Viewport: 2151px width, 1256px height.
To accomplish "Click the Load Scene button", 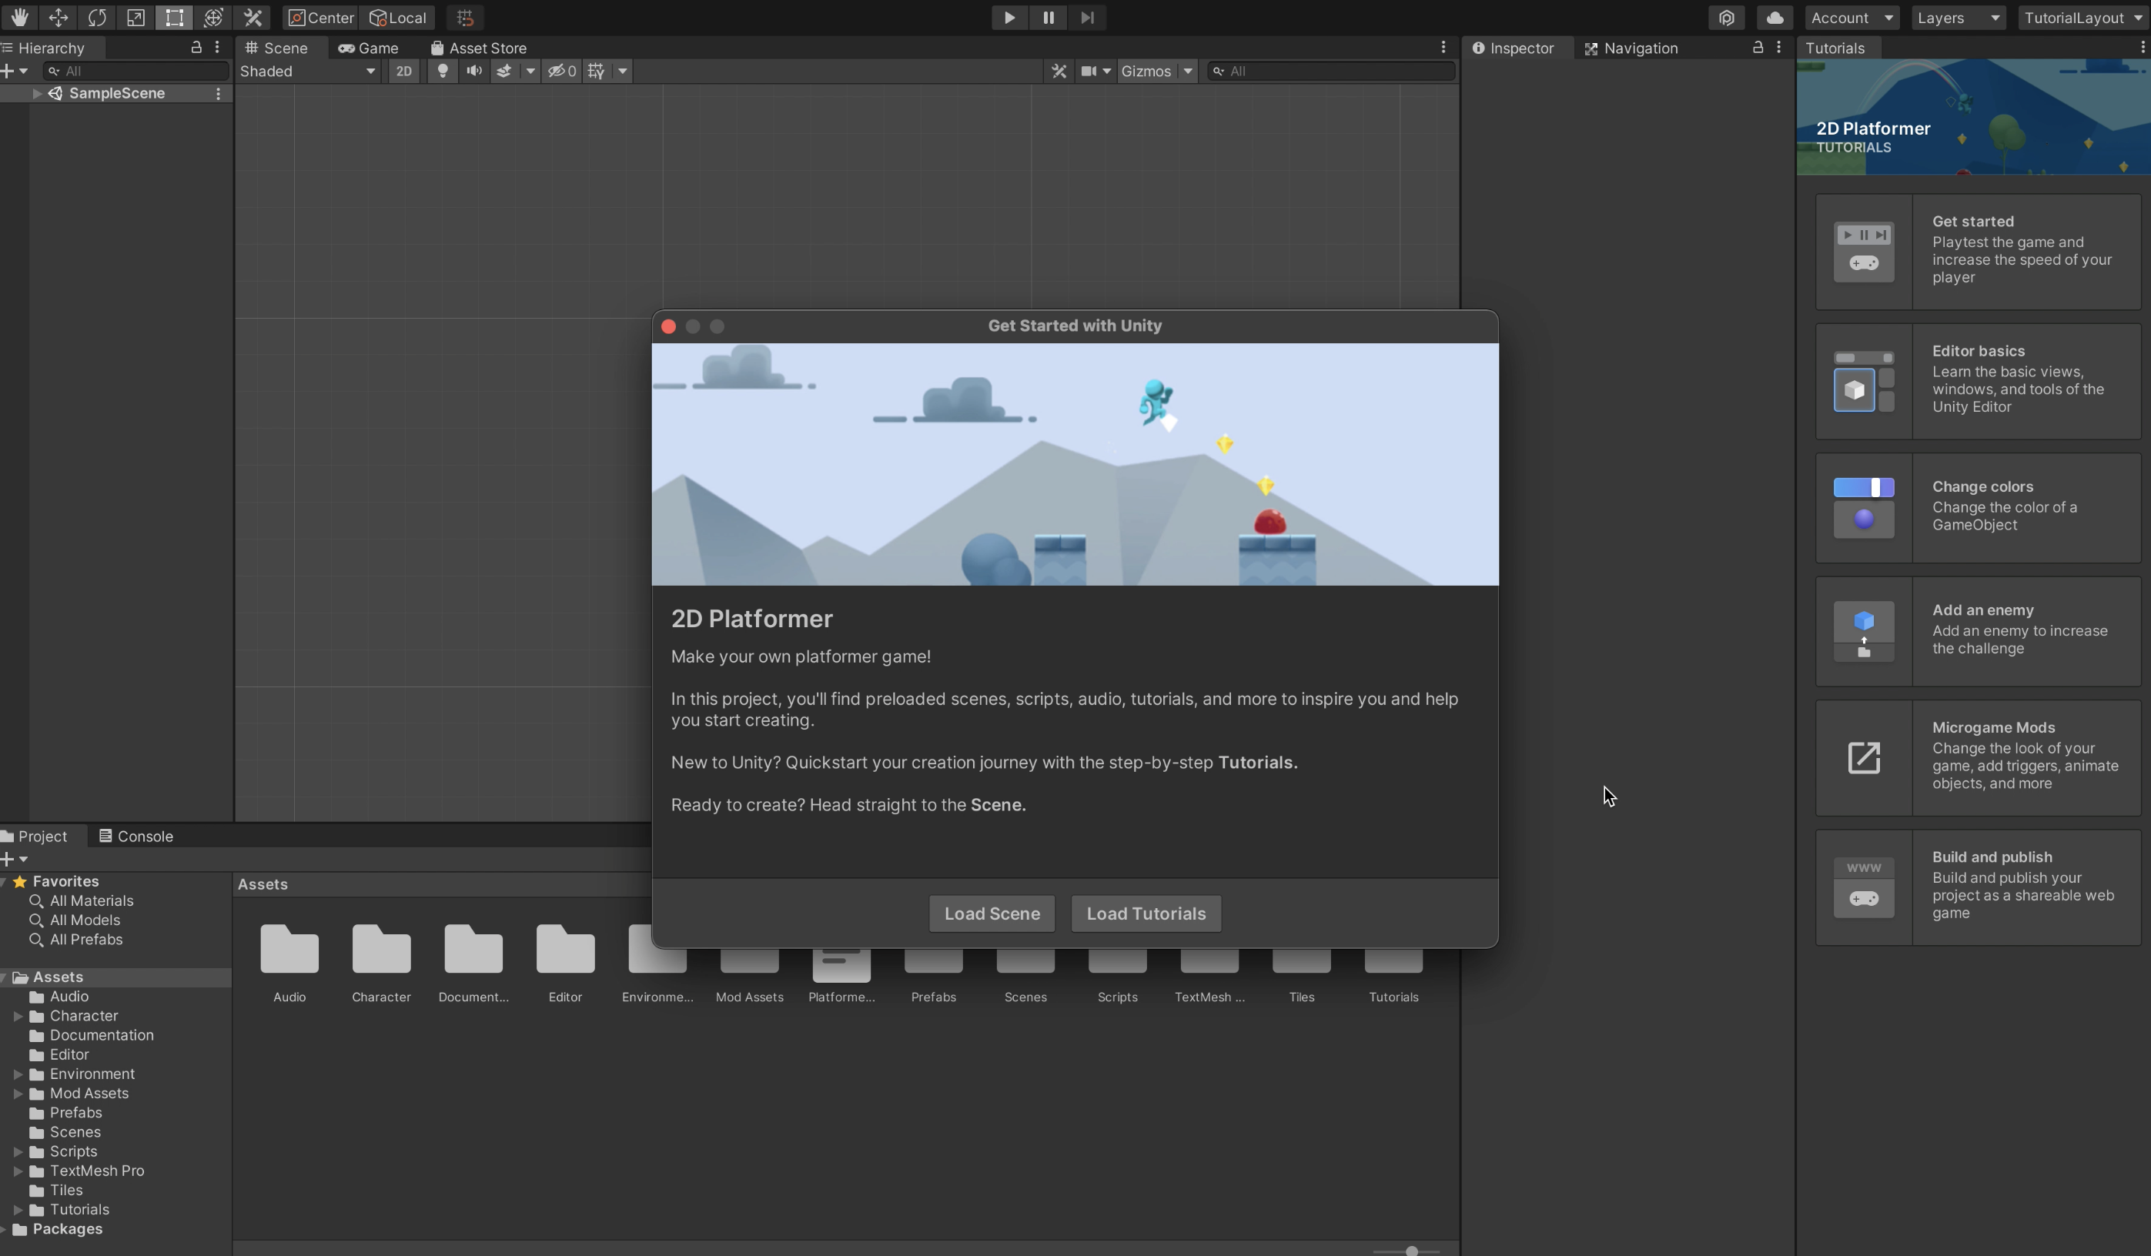I will 992,913.
